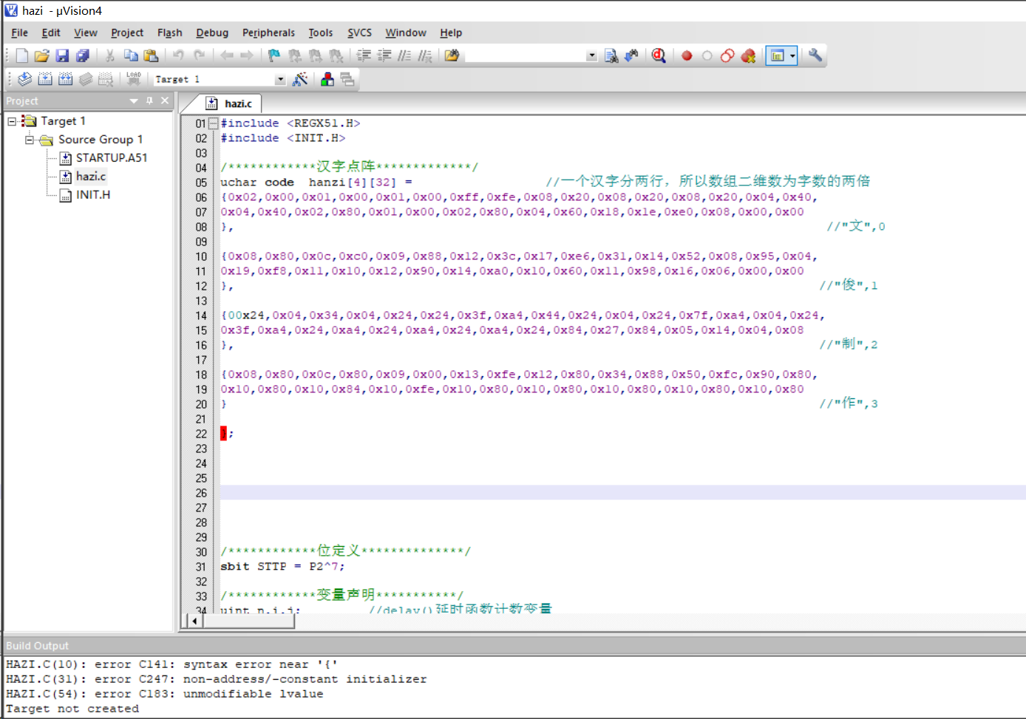Click the Rebuild all target files icon

pos(66,79)
